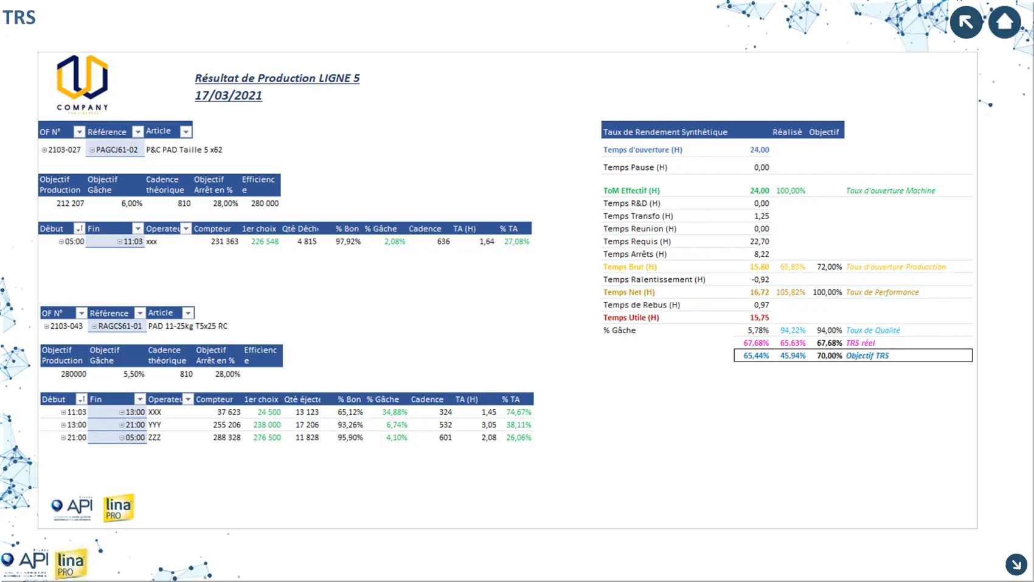Image resolution: width=1034 pixels, height=582 pixels.
Task: Click the lina PRO logo in page footer
Action: click(x=71, y=564)
